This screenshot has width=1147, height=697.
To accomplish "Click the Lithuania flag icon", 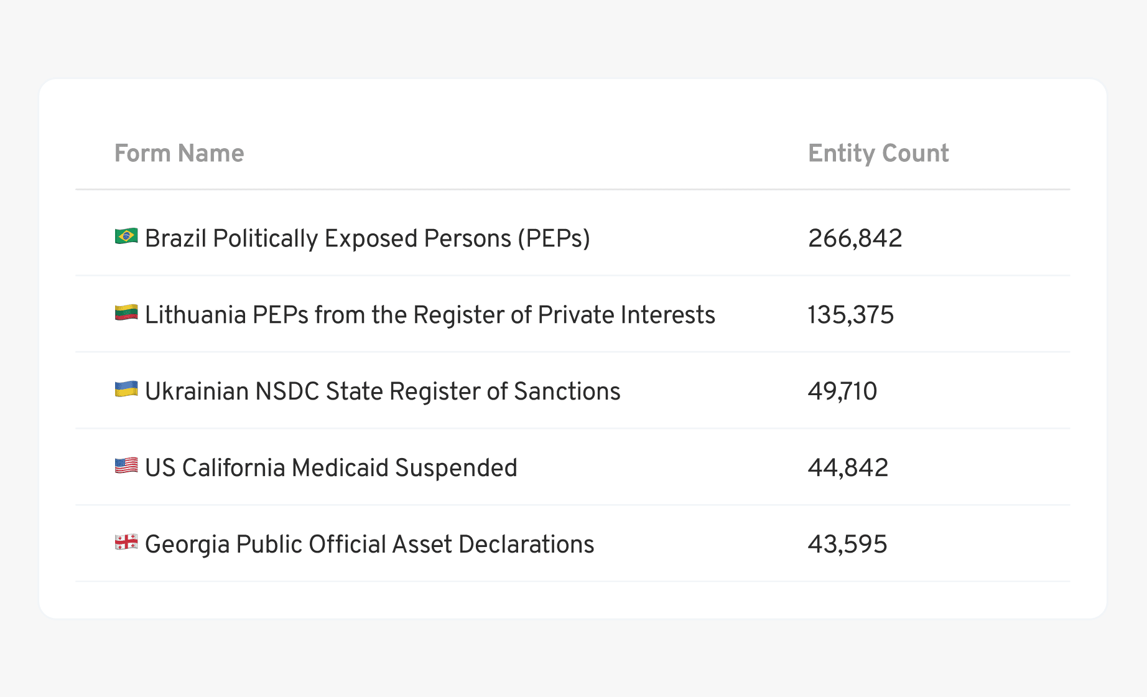I will 126,313.
